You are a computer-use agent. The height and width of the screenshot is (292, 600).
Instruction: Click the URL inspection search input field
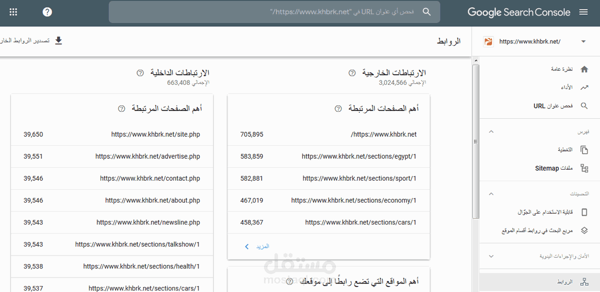click(x=275, y=12)
